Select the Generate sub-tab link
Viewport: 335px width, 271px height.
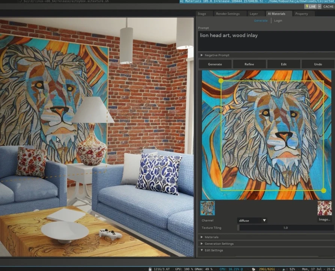click(x=261, y=21)
